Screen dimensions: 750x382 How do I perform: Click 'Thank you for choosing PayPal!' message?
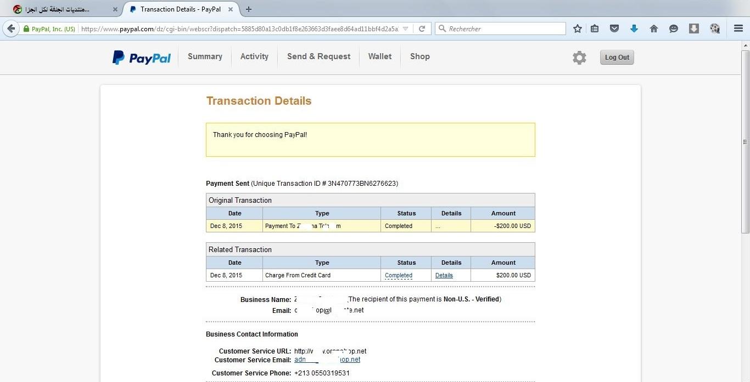260,135
